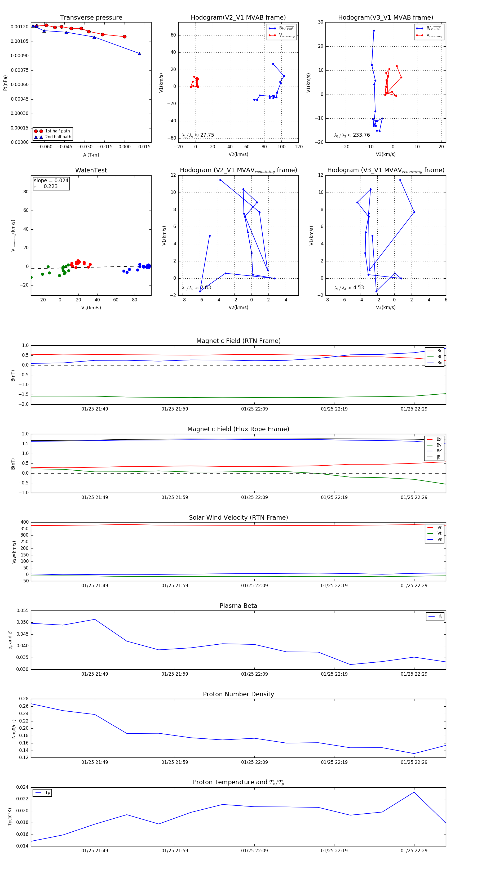
Task: Click the eigenvalue ratio value 4.53
Action: coord(358,288)
